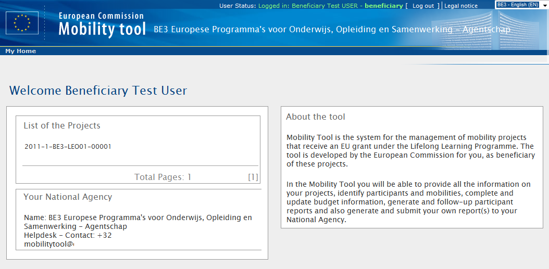This screenshot has width=549, height=269.
Task: Click the BE3 Europese Programma's banner title
Action: click(x=332, y=29)
